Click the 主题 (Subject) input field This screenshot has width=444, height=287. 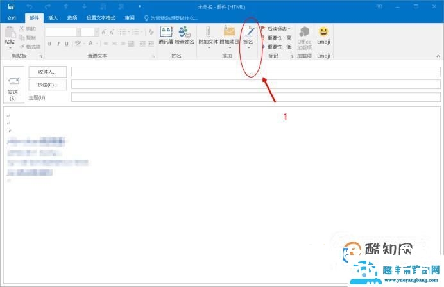click(256, 97)
